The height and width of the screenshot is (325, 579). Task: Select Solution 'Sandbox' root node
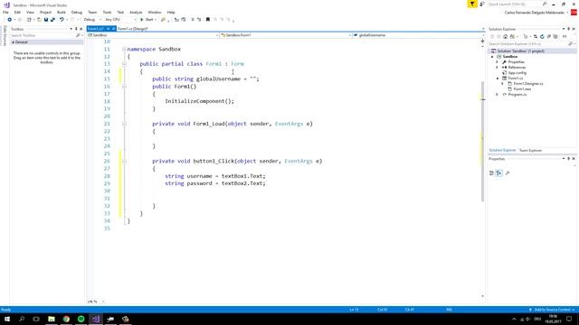(520, 51)
